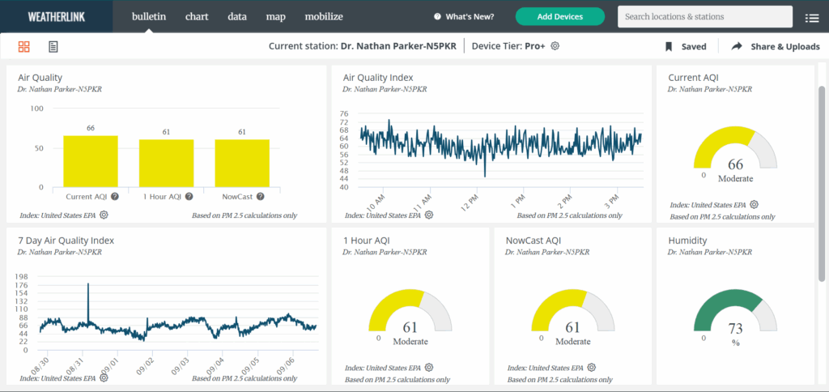This screenshot has height=392, width=829.
Task: Open the top-right list menu icon
Action: pos(812,17)
